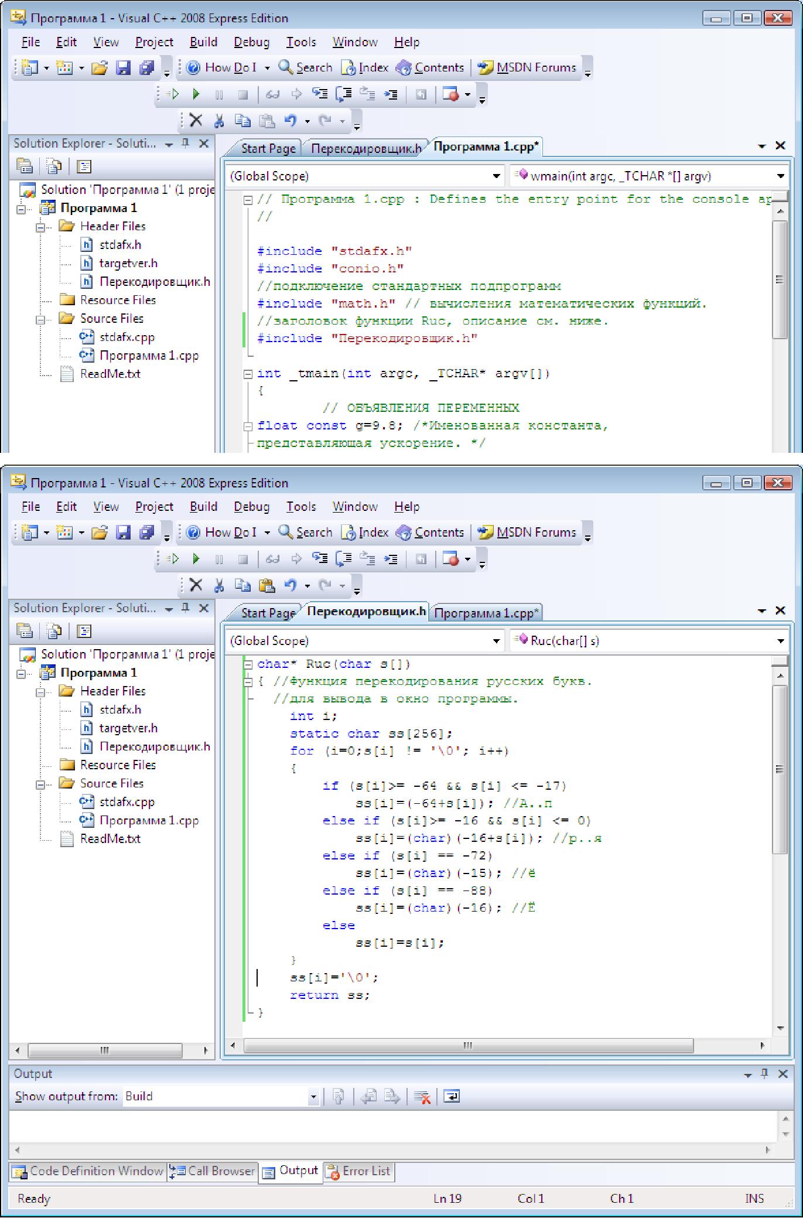803x1218 pixels.
Task: Click horizontal scrollbar thumb in lower code editor
Action: (468, 1045)
